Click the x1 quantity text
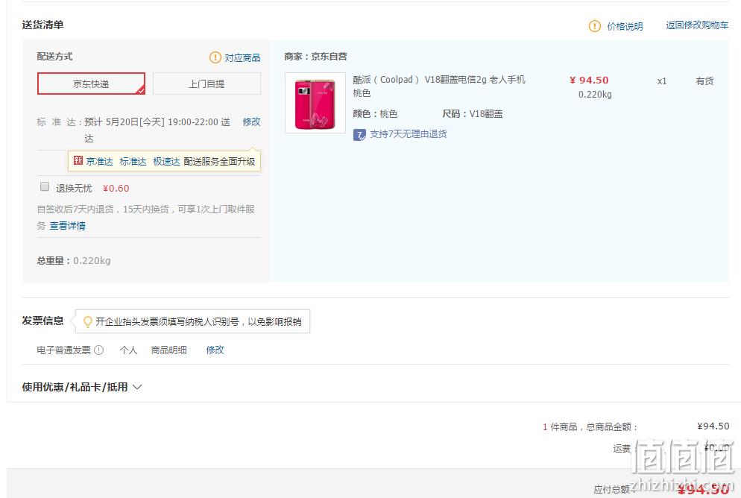The image size is (741, 498). [x=662, y=81]
